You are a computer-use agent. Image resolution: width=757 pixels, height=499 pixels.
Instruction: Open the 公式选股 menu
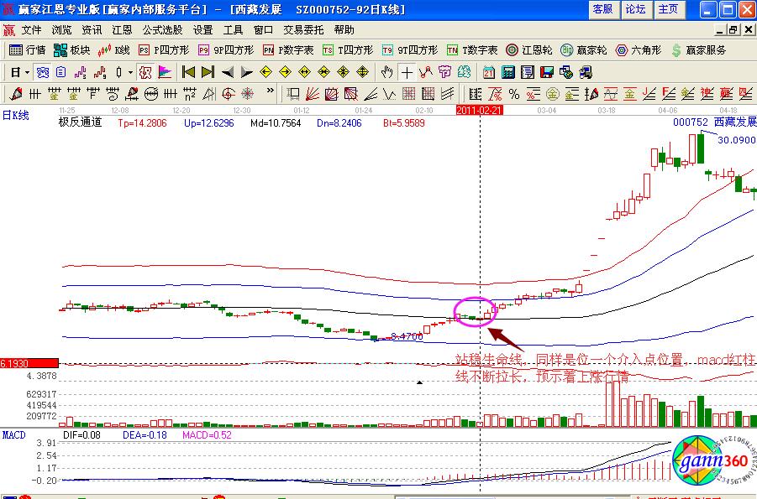[162, 29]
